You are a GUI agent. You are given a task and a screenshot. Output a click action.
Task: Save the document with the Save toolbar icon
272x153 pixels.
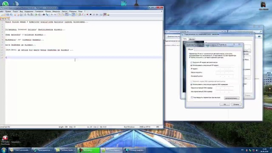[x=8, y=14]
